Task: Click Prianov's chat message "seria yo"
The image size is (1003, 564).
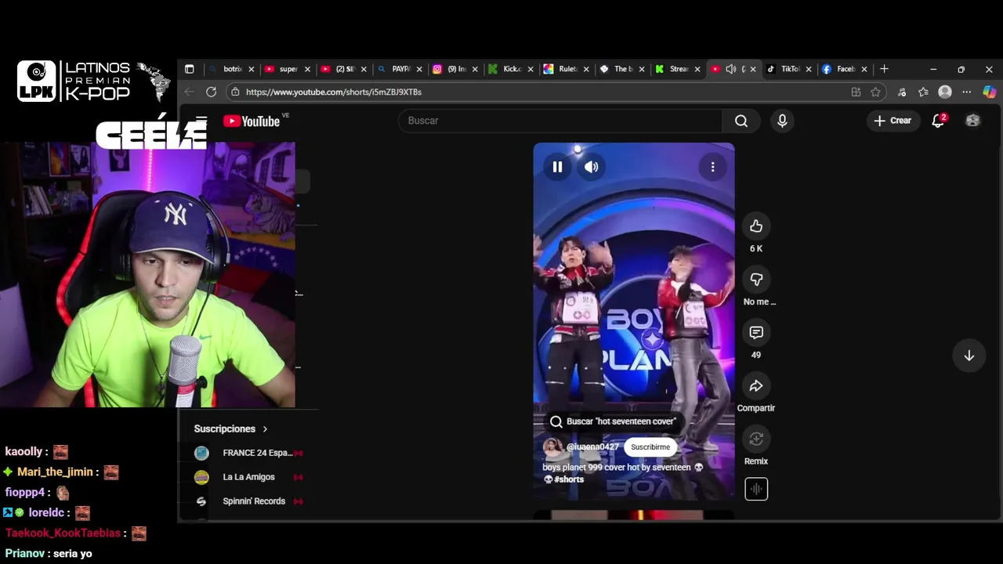Action: [73, 553]
